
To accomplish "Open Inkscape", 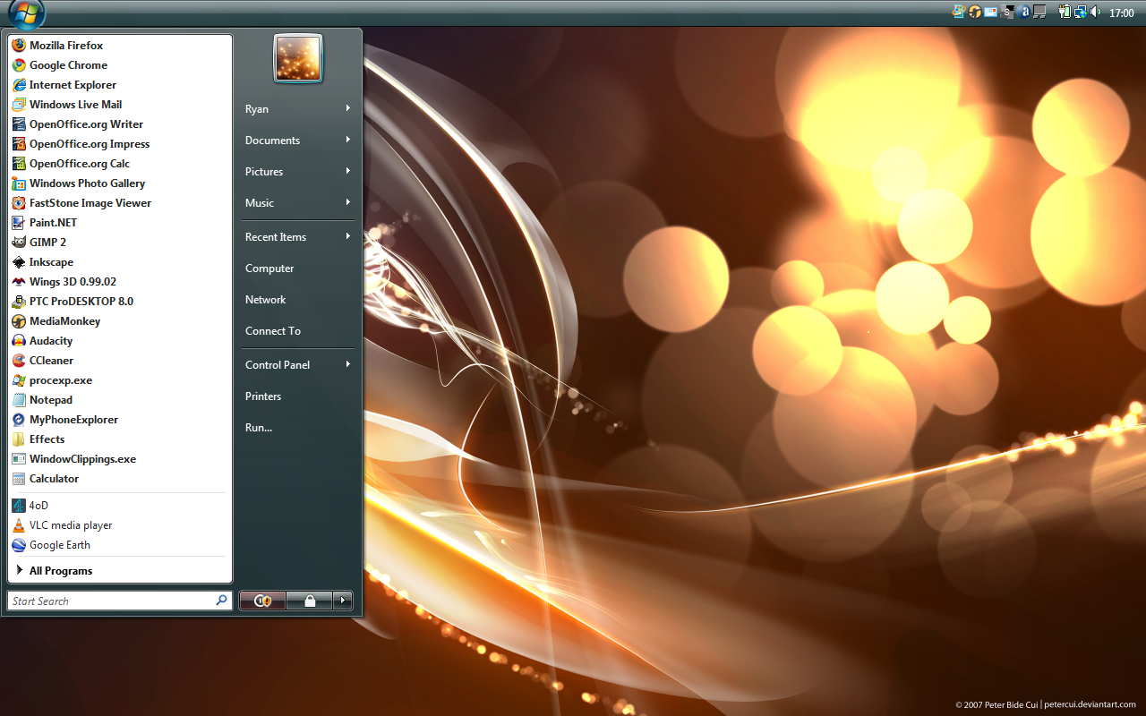I will click(x=120, y=262).
